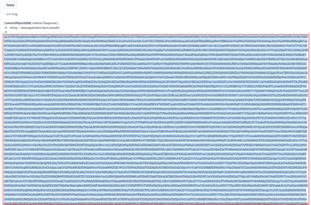Click the red top border of the output box
311x205 pixels.
coord(155,34)
